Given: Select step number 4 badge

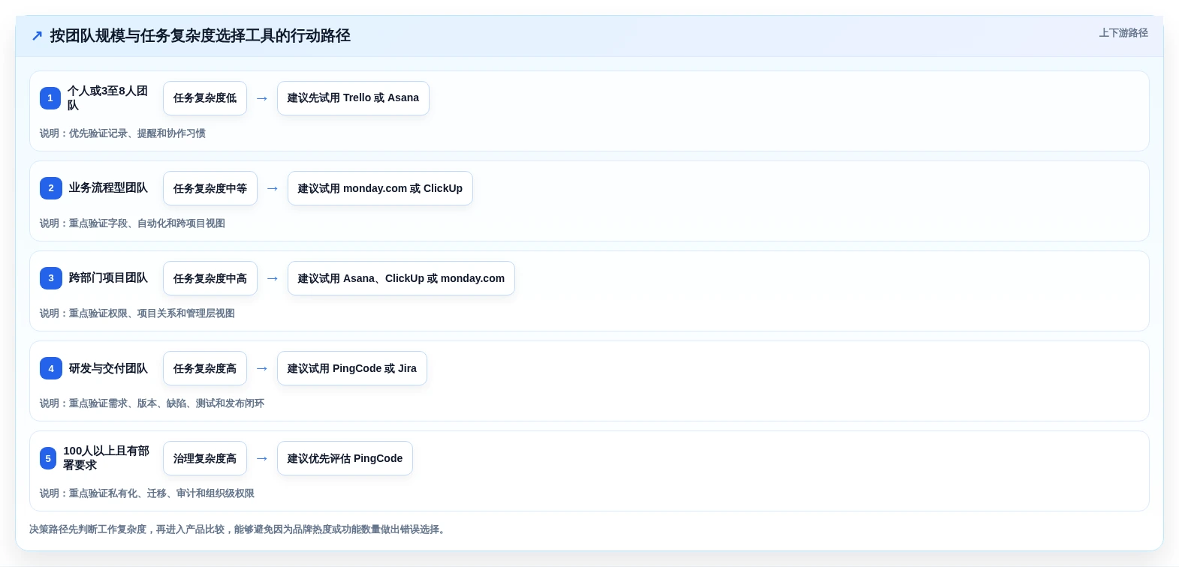Looking at the screenshot, I should tap(51, 368).
